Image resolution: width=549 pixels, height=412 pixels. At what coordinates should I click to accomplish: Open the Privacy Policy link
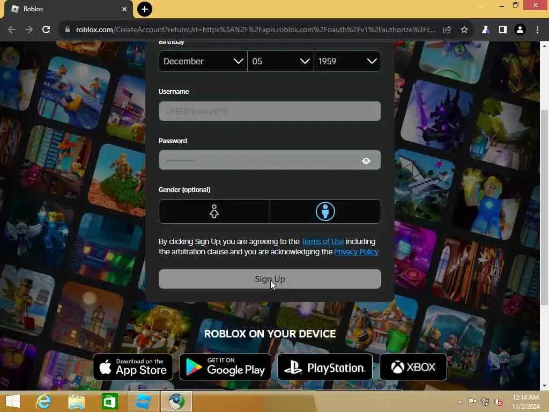pos(356,252)
